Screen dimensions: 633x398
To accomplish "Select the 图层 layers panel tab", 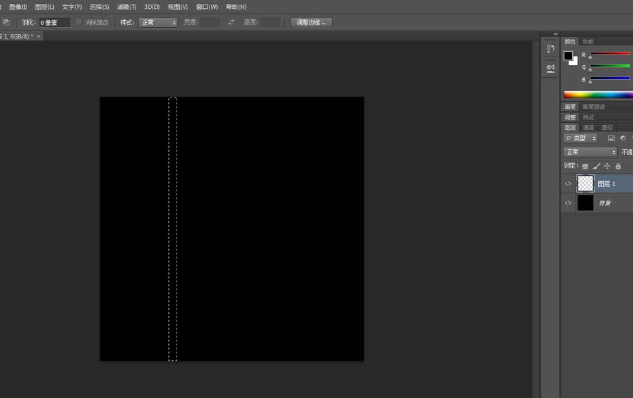I will (570, 128).
